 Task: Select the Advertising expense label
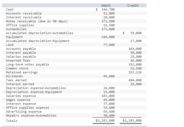(x=24, y=112)
